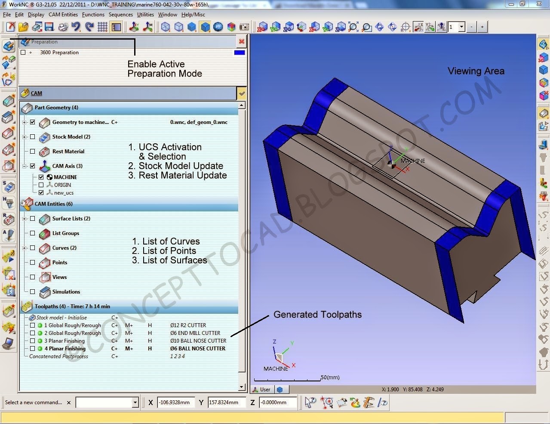Expand the Curves (2) entry
The image size is (550, 424).
pyautogui.click(x=25, y=248)
